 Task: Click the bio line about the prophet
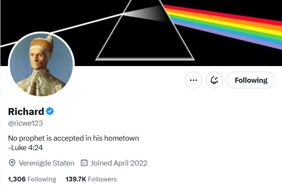73,138
